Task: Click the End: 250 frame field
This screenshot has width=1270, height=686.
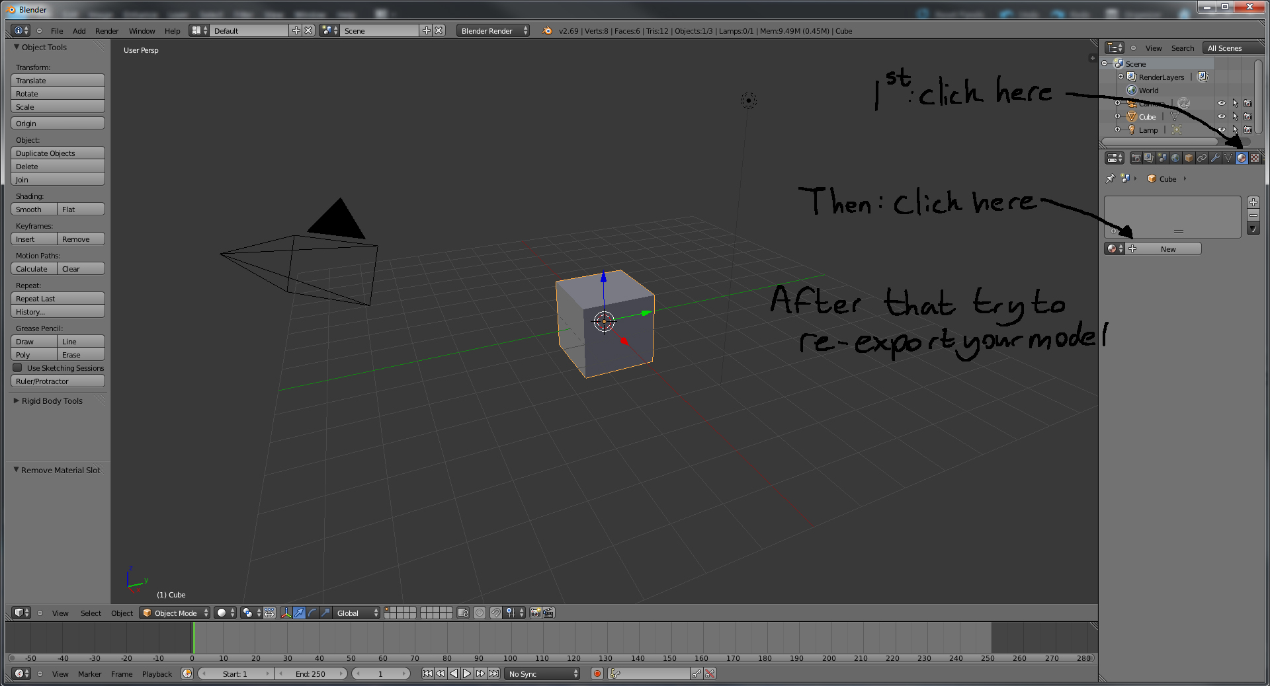Action: (310, 673)
